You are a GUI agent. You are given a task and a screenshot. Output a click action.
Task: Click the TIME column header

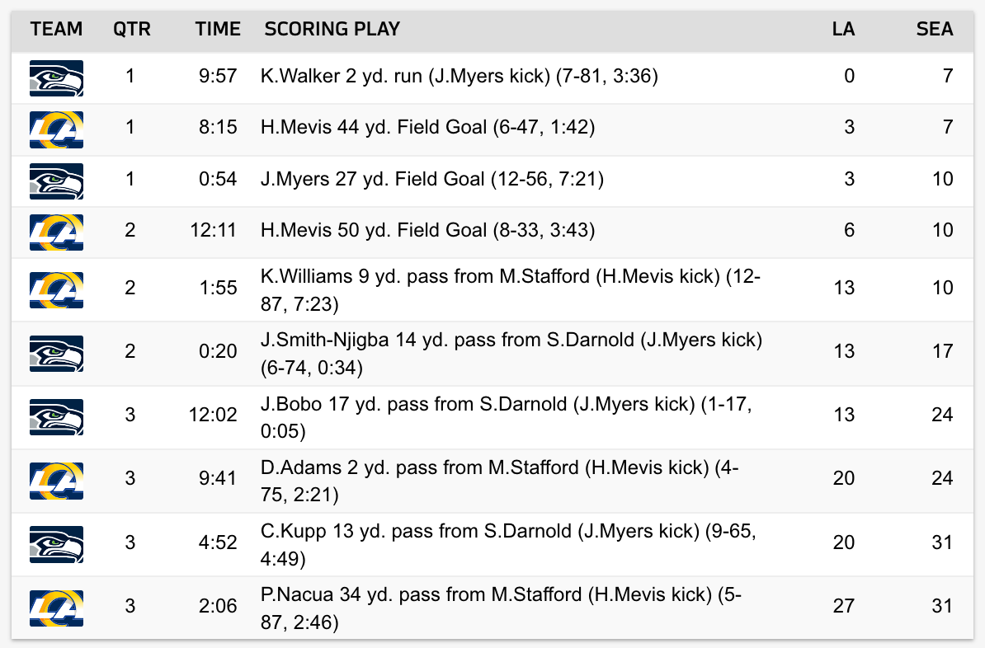click(x=217, y=29)
